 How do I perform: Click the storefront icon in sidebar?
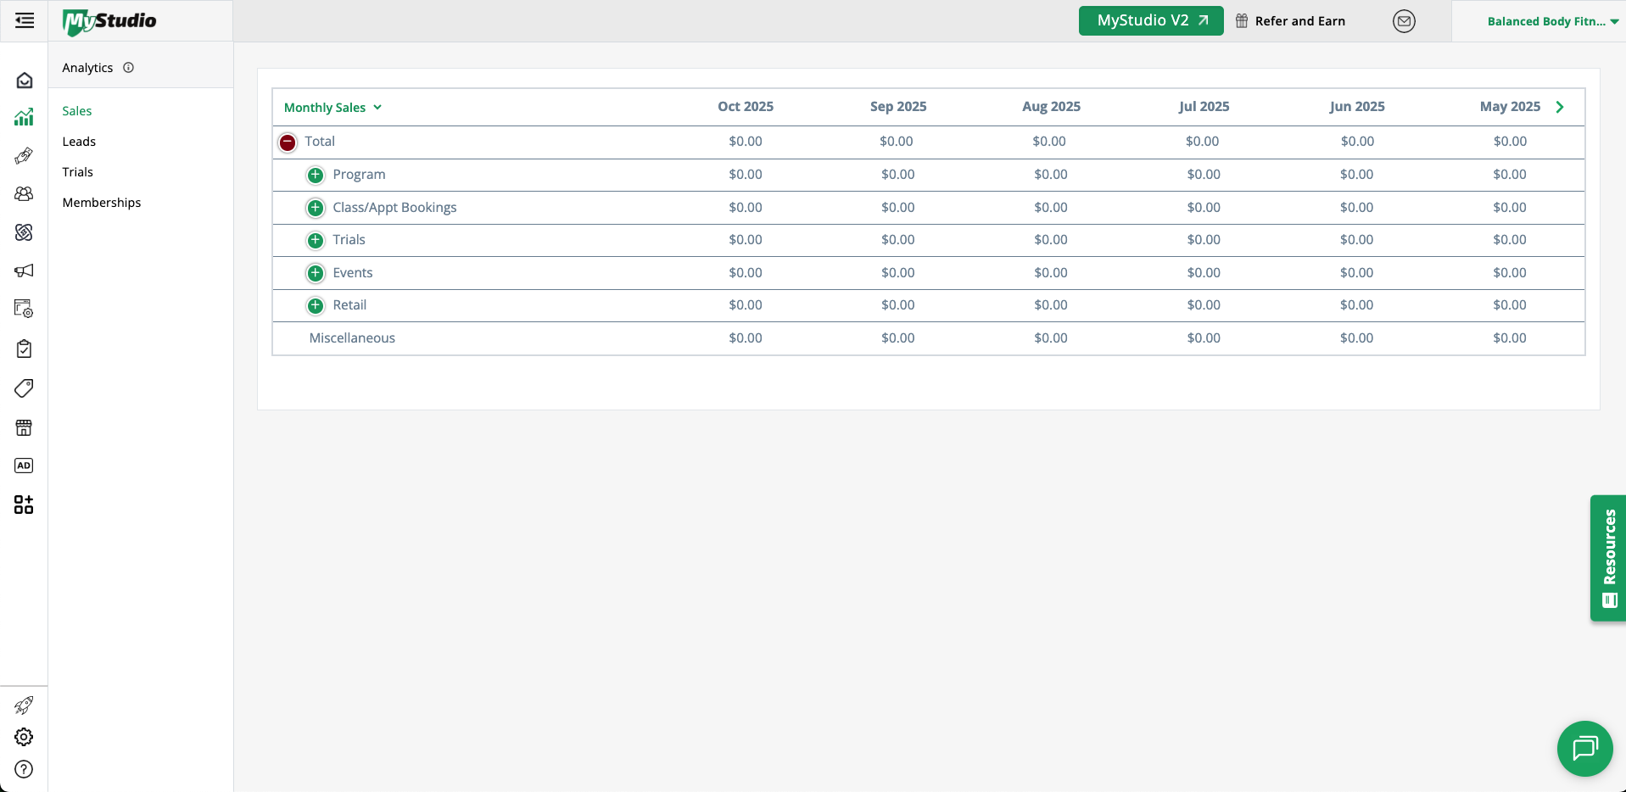[24, 427]
